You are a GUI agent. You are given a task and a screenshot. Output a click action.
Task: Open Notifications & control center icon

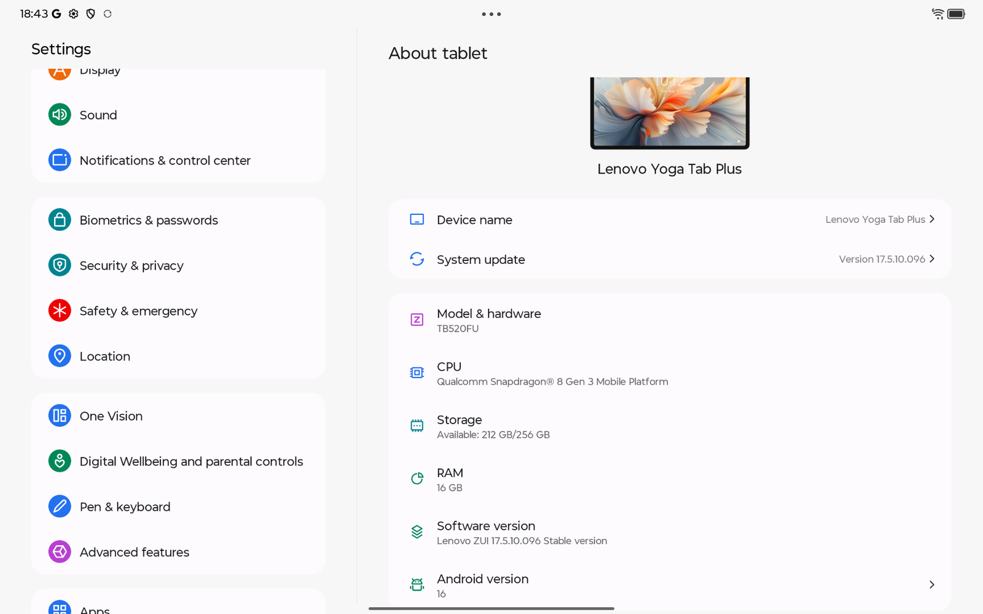pos(60,160)
